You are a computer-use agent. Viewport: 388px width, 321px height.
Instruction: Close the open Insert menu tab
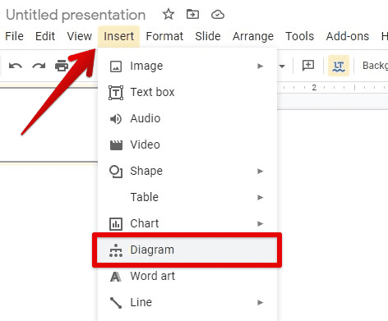(118, 36)
